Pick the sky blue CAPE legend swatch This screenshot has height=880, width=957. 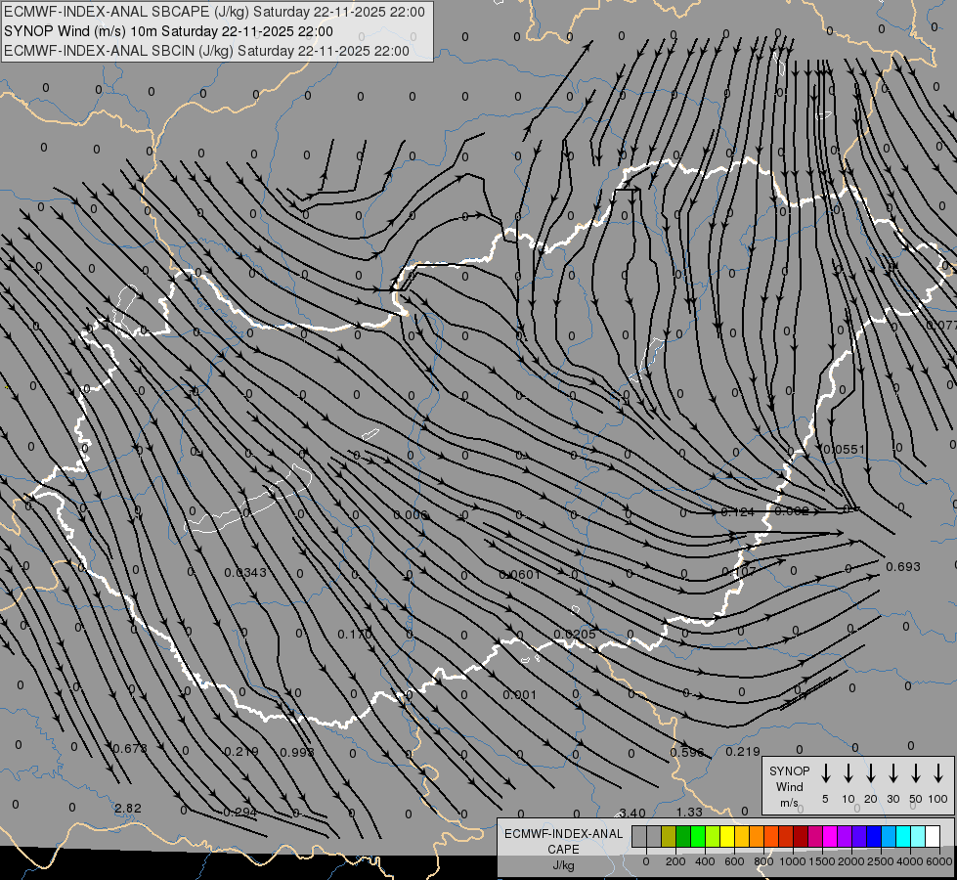pos(888,837)
